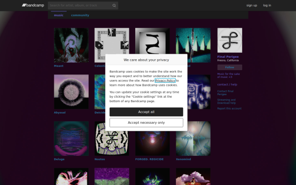The width and height of the screenshot is (296, 185).
Task: Click the FORGED, REGICIDE title
Action: (x=149, y=159)
